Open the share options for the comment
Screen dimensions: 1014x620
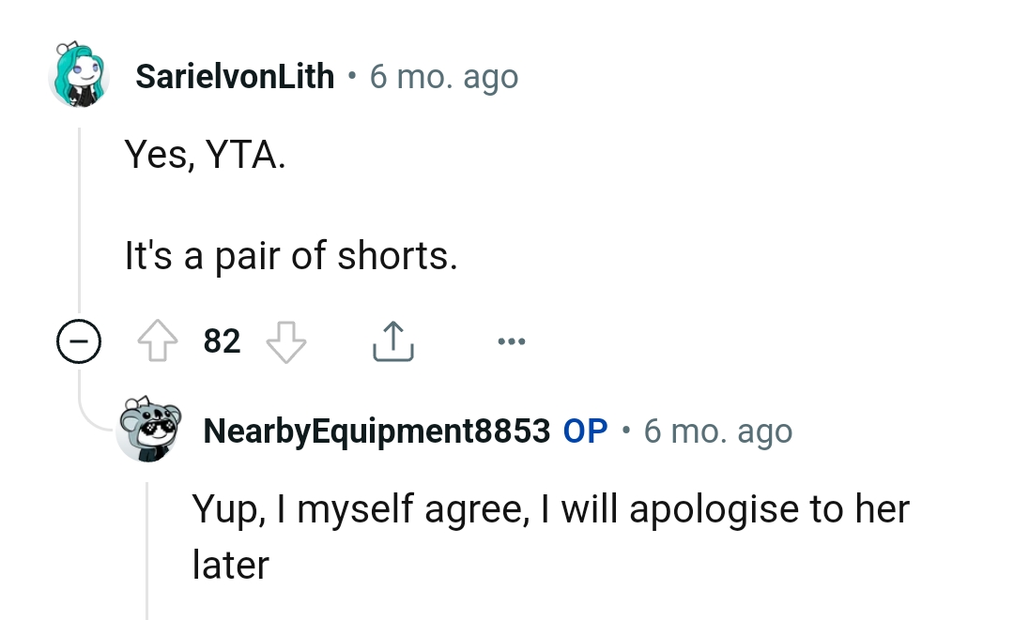pyautogui.click(x=392, y=341)
